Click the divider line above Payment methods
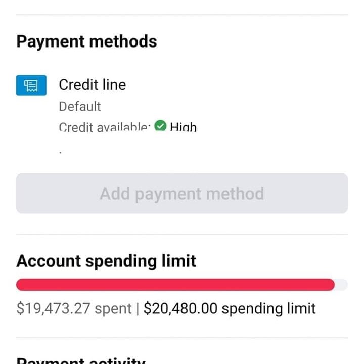This screenshot has height=364, width=364. tap(182, 15)
